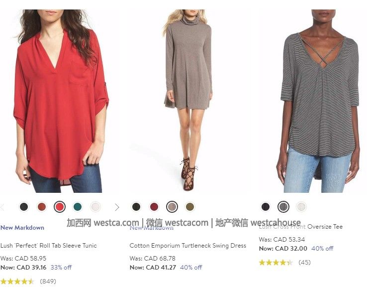Choose the black oversize tee swatch
Viewport: 367px width, 289px height.
point(266,207)
